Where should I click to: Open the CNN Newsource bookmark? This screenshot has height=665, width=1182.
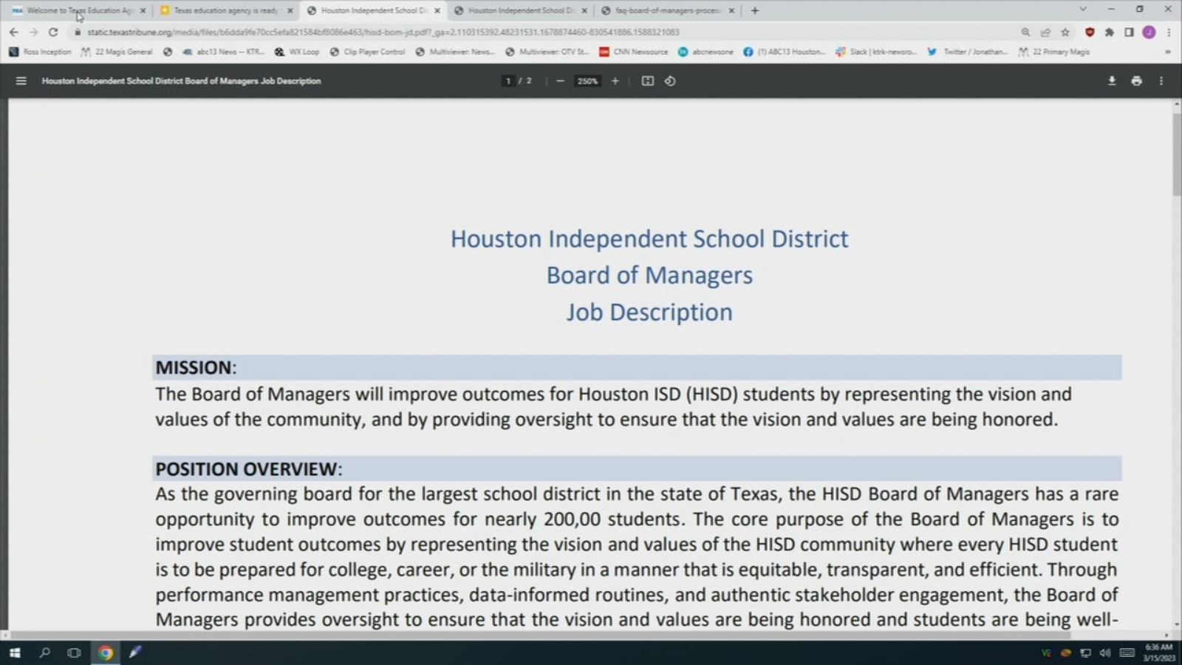[633, 52]
